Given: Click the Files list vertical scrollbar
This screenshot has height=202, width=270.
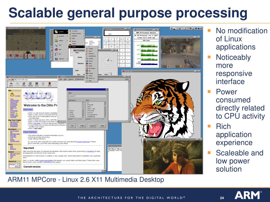Looking at the screenshot, I should pos(105,110).
